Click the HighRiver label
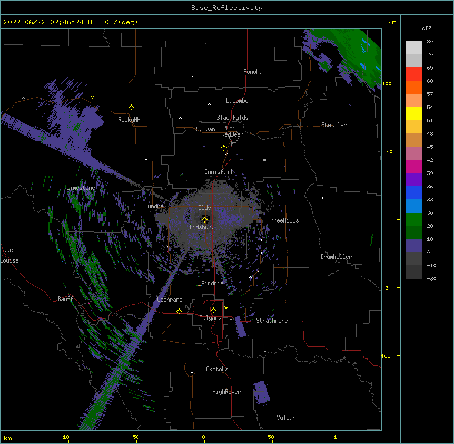The height and width of the screenshot is (444, 454). pos(226,392)
